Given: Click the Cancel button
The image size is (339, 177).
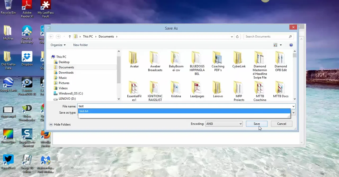Looking at the screenshot, I should 282,124.
